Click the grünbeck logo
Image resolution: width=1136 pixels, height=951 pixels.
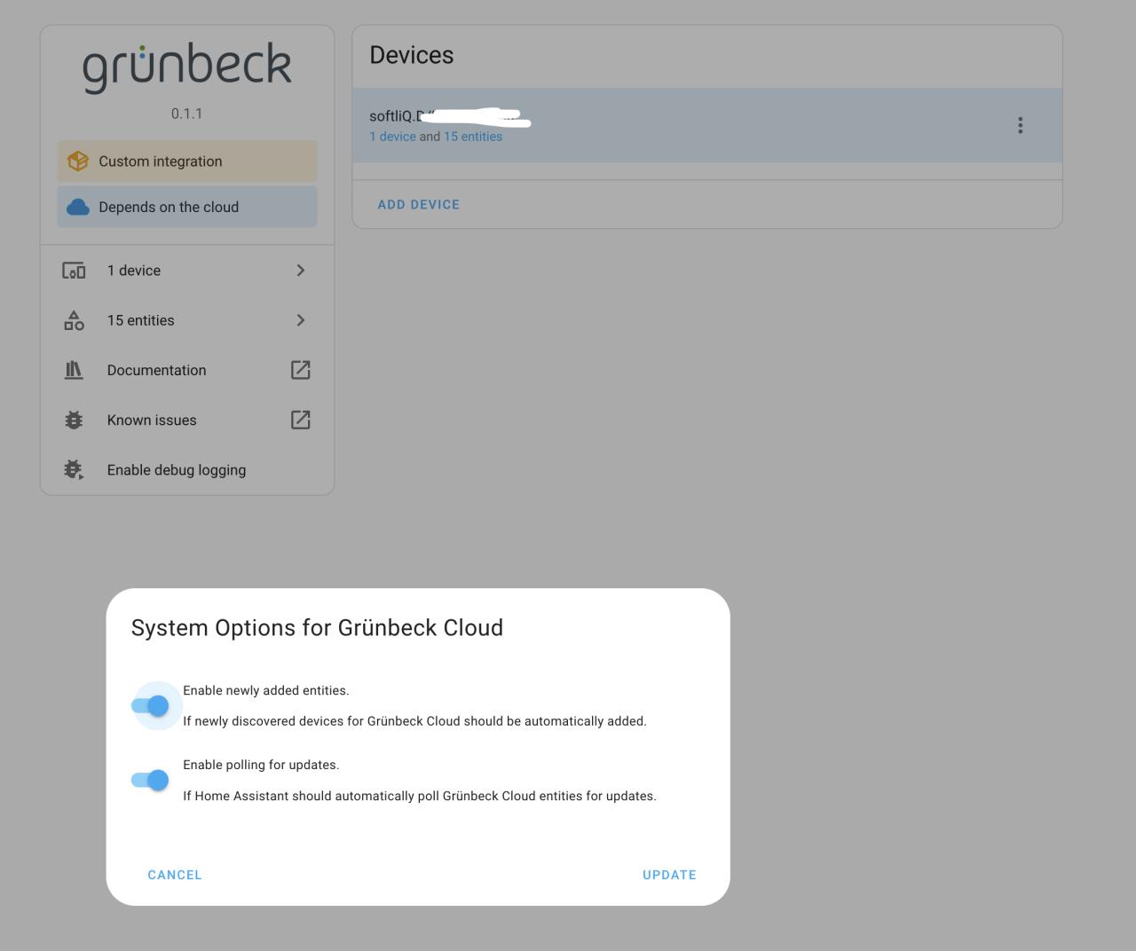(x=186, y=67)
